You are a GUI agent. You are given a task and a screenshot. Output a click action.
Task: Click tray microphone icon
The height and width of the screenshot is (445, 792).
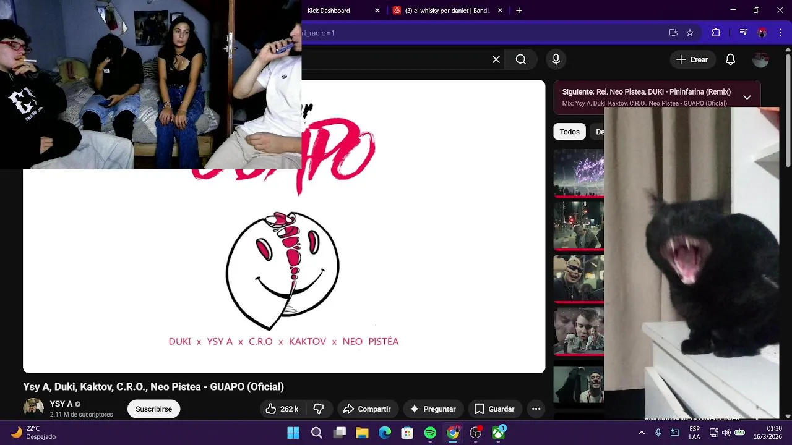(x=658, y=433)
